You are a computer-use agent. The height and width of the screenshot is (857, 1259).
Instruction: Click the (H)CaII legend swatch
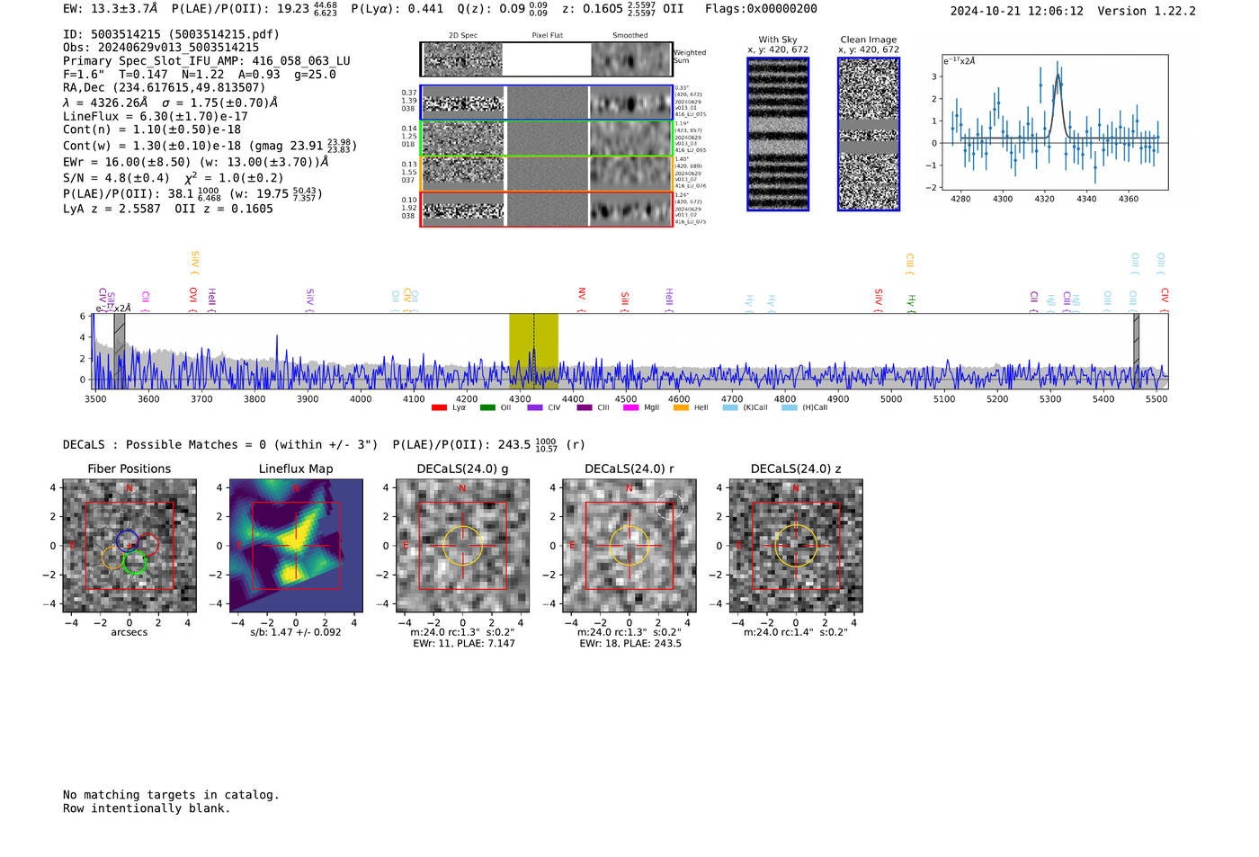pyautogui.click(x=790, y=408)
